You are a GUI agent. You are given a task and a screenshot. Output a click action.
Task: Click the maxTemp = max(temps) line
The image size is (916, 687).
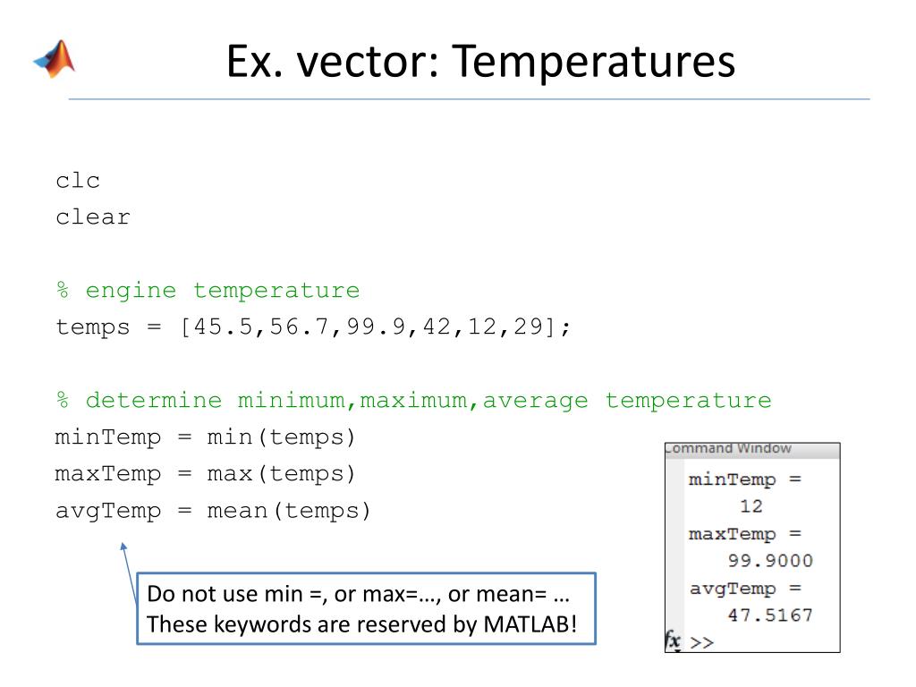pyautogui.click(x=205, y=474)
